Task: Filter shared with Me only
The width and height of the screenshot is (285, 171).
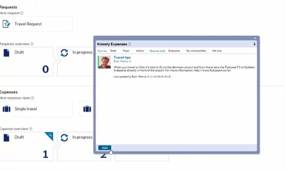Action: click(217, 51)
